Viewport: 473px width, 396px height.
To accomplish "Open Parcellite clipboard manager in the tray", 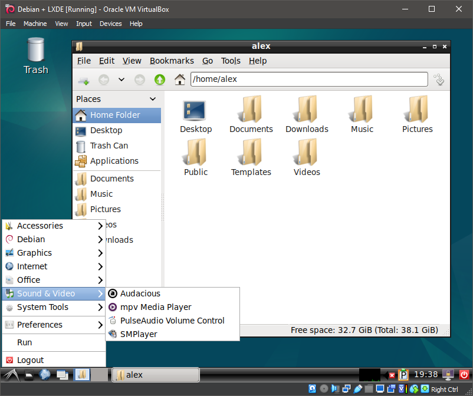I will (x=404, y=374).
